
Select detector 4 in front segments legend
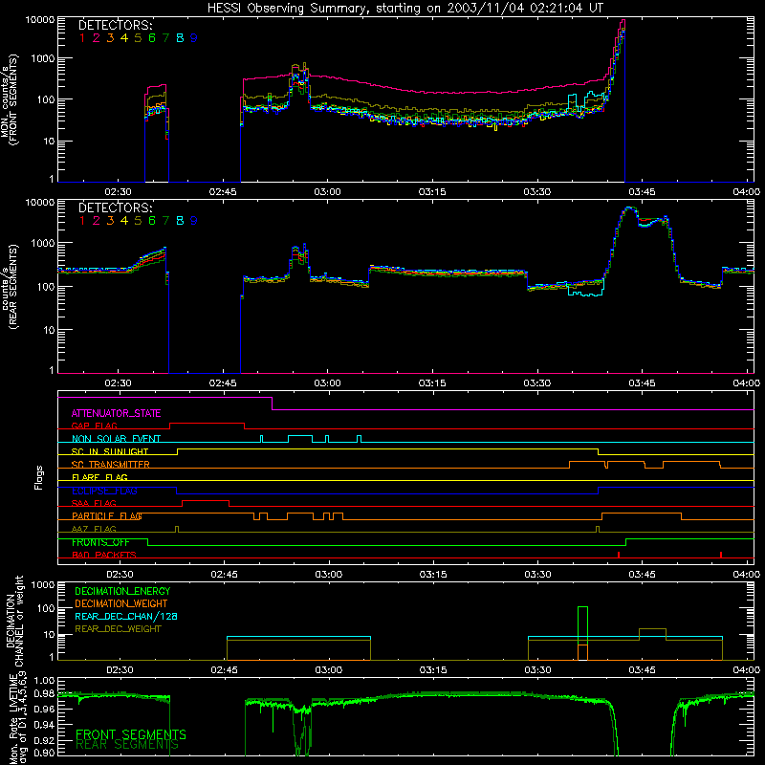pos(124,38)
